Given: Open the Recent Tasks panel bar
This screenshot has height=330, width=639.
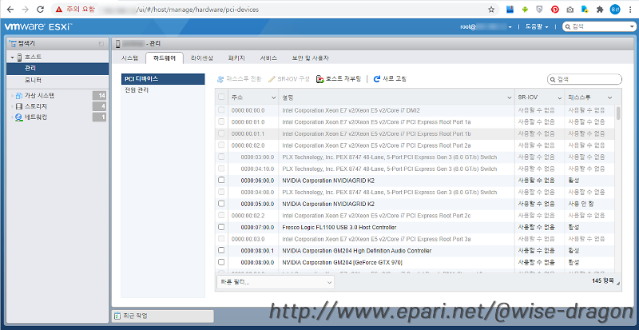Looking at the screenshot, I should tap(163, 316).
